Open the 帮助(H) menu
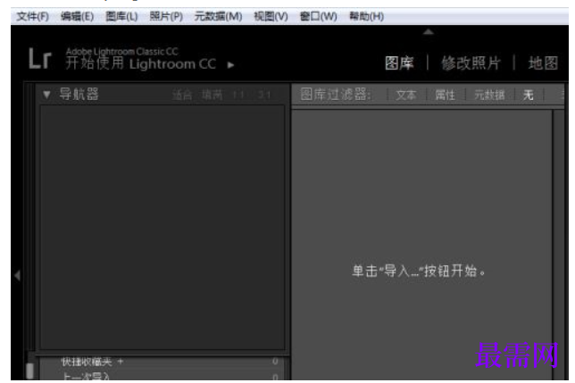575x383 pixels. coord(366,16)
